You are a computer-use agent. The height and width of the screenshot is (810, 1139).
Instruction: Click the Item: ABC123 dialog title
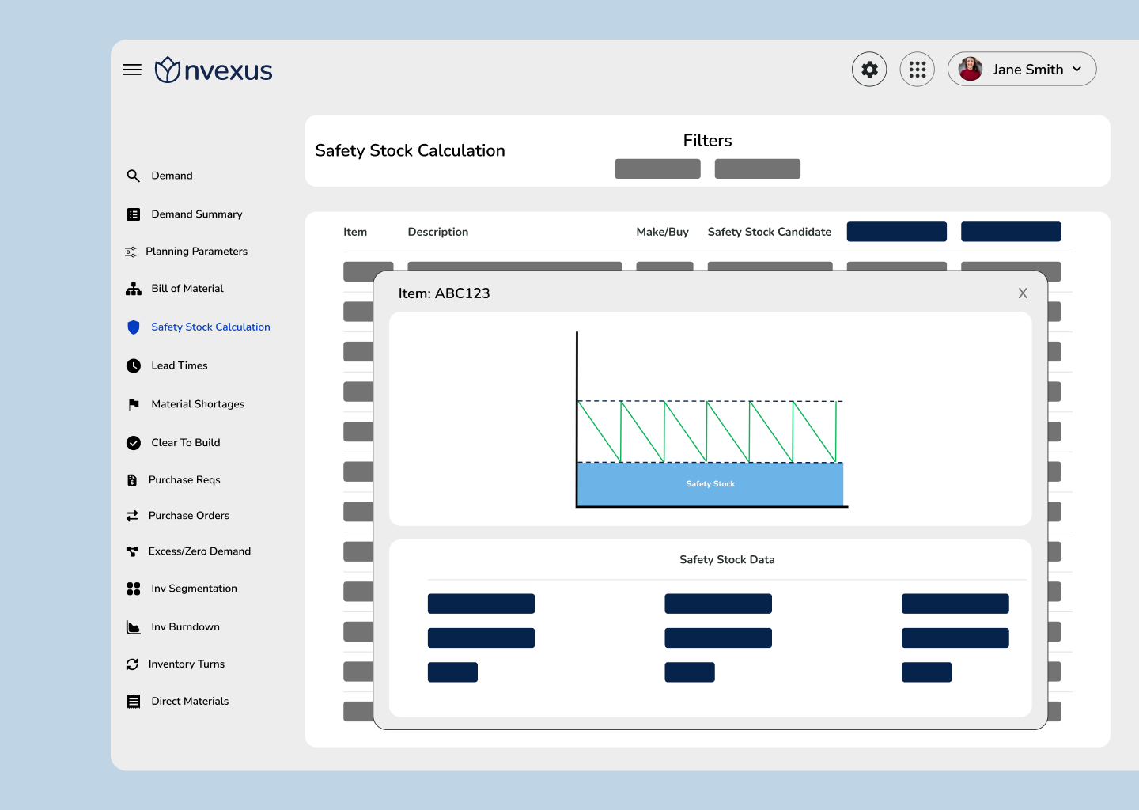444,293
